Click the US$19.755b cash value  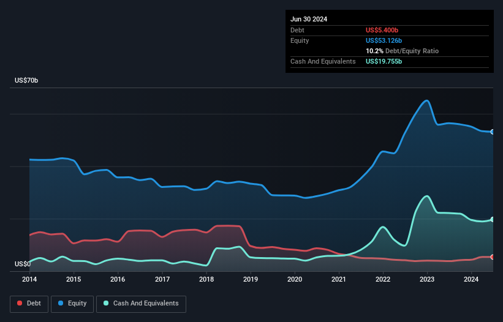[x=384, y=61]
